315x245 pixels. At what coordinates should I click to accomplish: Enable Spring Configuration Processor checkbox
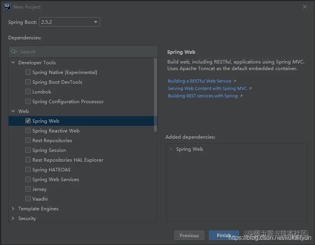[28, 101]
